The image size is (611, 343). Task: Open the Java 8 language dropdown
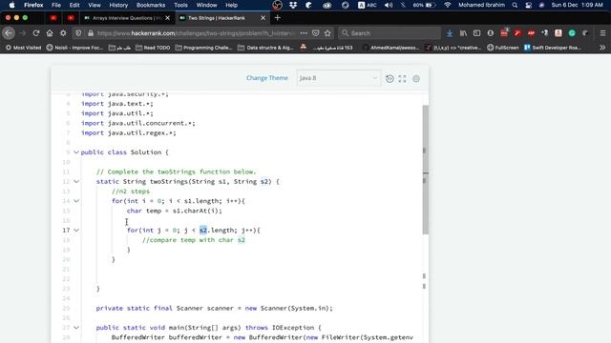(339, 78)
